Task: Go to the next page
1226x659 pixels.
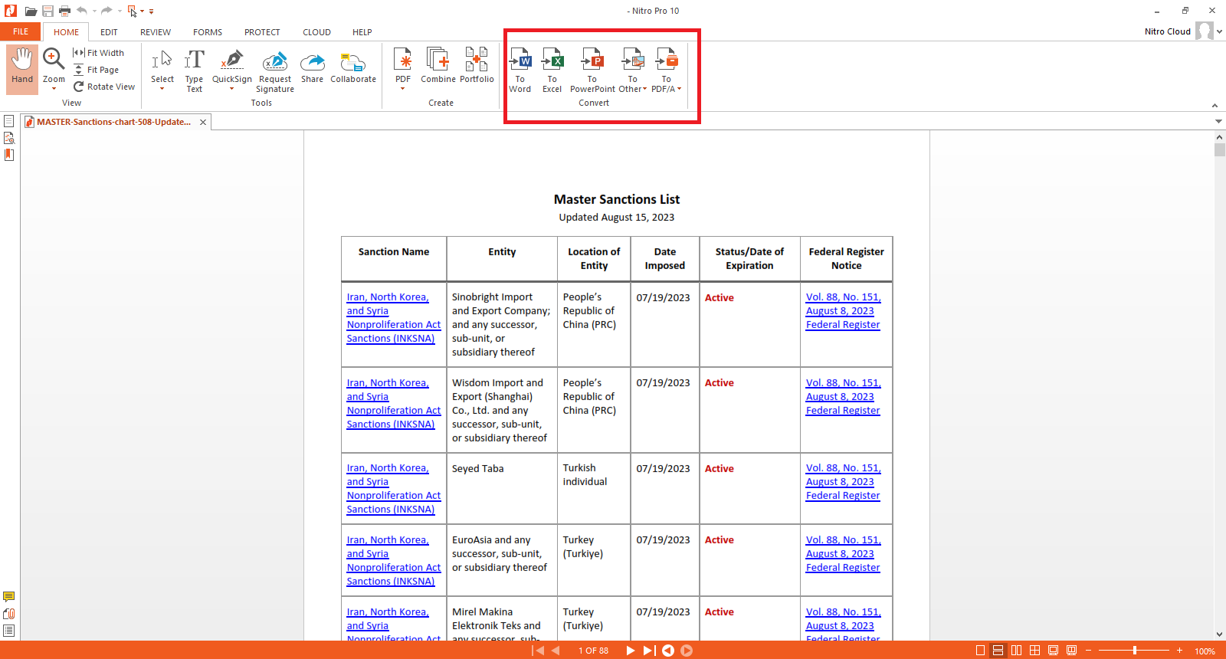Action: [x=631, y=651]
